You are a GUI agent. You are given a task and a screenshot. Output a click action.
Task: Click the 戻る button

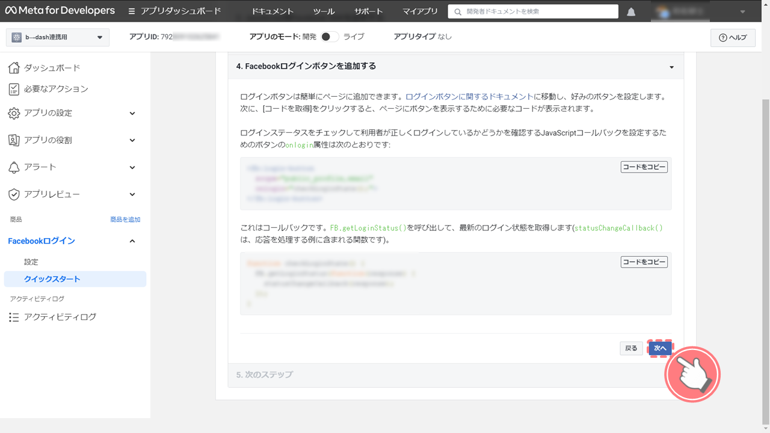[x=631, y=348]
